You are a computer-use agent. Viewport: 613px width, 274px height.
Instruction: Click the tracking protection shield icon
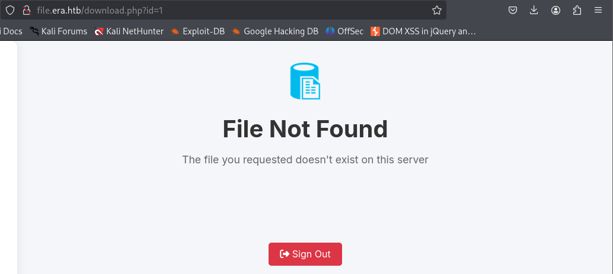click(x=10, y=10)
